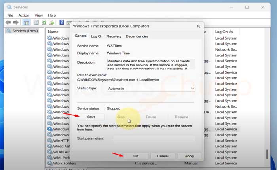Image resolution: width=277 pixels, height=170 pixels.
Task: Click the gear icon of Wired Aut service row
Action: click(x=50, y=146)
